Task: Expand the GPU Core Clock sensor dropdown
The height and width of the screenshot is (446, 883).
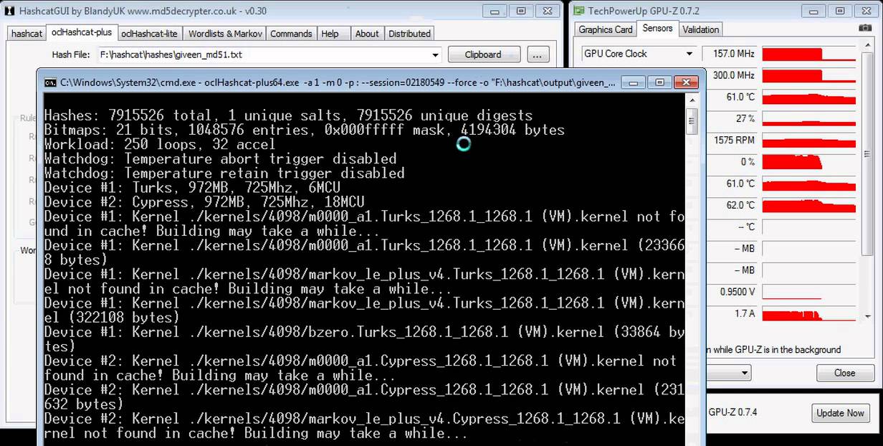Action: (x=689, y=54)
